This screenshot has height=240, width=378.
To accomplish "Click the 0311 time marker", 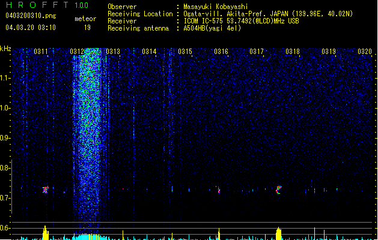I will click(41, 52).
